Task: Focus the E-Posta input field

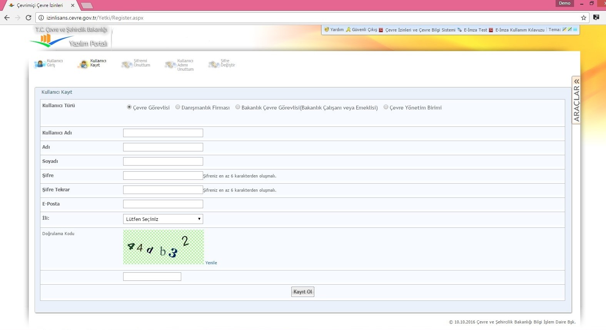Action: 163,204
